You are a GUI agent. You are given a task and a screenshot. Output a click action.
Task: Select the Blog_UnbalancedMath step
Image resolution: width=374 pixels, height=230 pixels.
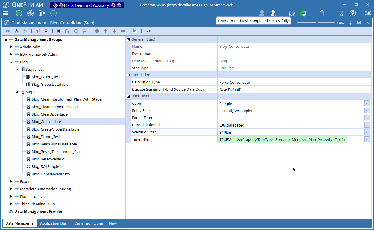click(x=51, y=174)
